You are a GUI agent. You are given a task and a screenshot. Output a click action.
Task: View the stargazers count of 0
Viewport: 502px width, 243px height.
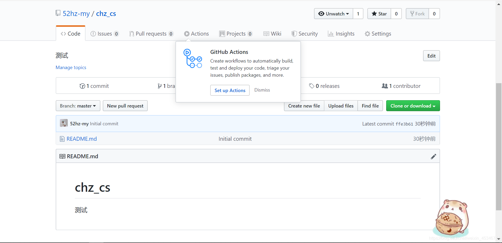[396, 14]
